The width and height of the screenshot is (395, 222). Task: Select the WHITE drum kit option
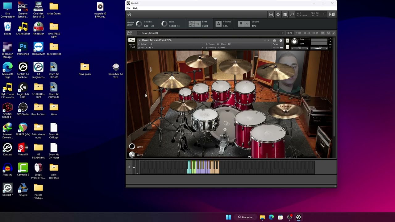click(132, 154)
